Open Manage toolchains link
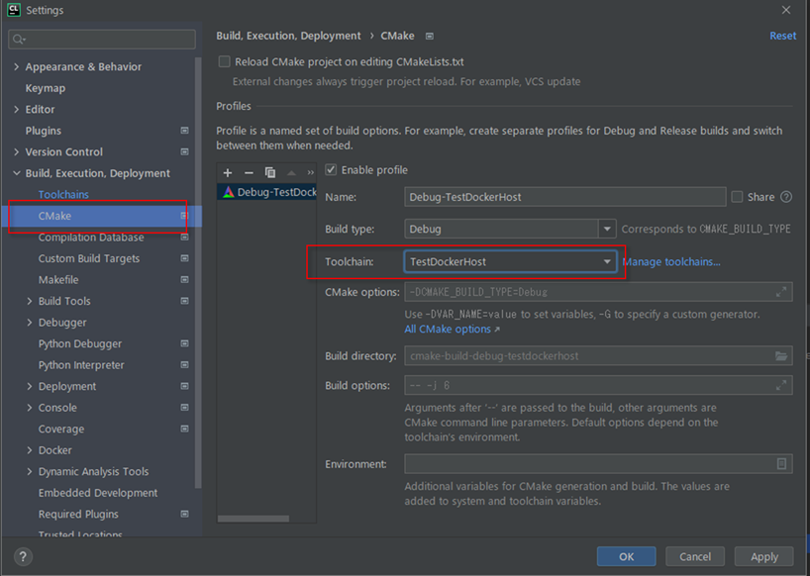 point(671,261)
